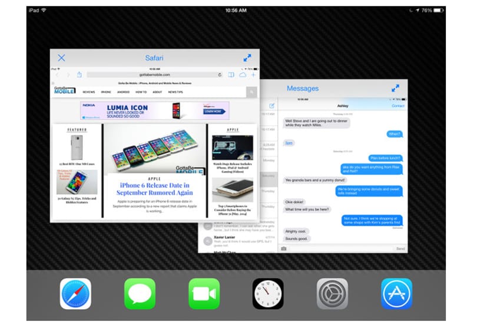Tap the camera icon in Messages
The image size is (477, 331).
284,248
